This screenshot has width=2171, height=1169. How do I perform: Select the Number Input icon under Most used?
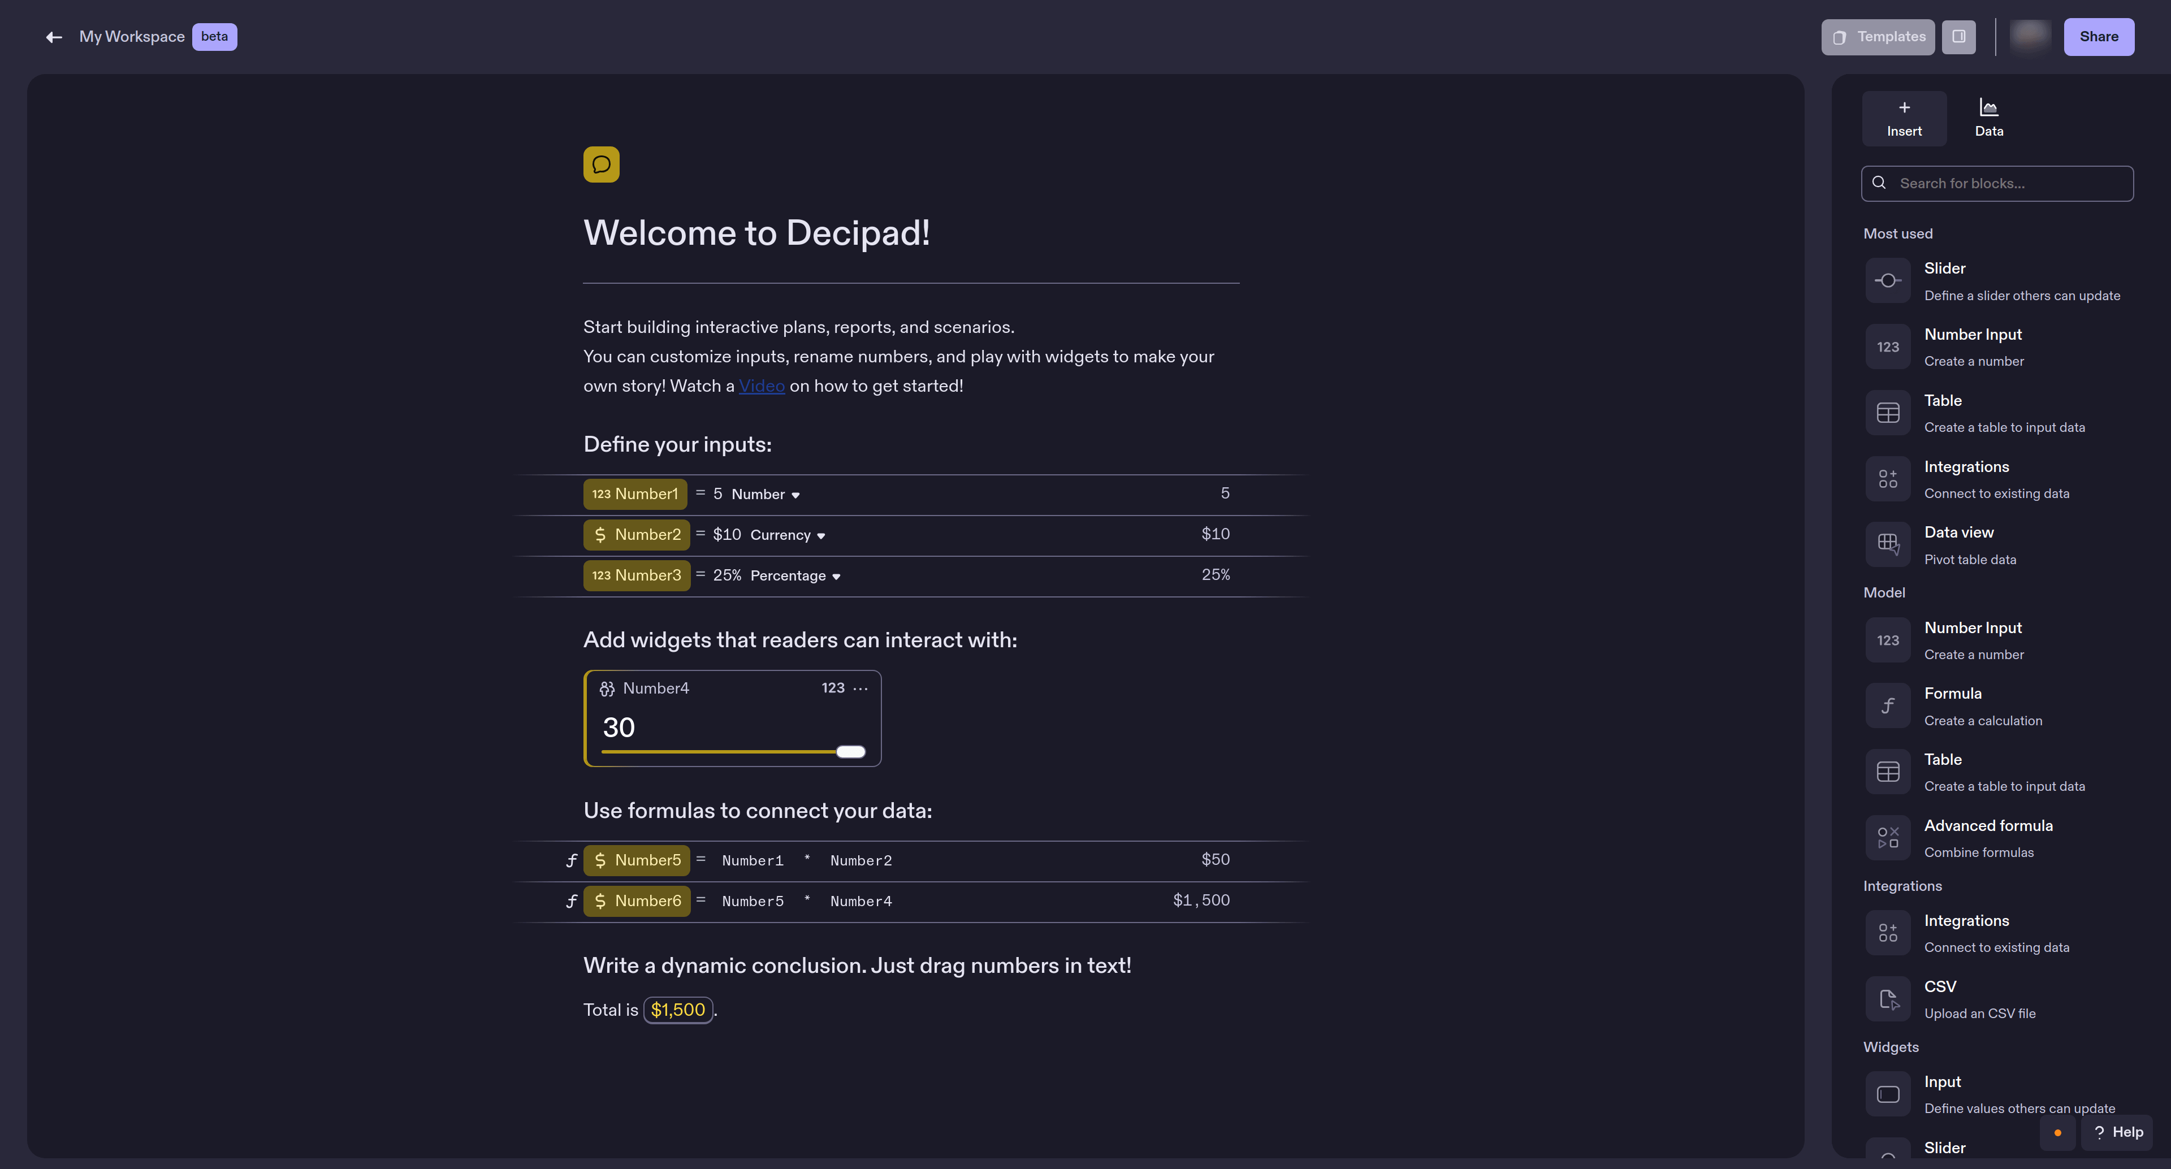1888,347
